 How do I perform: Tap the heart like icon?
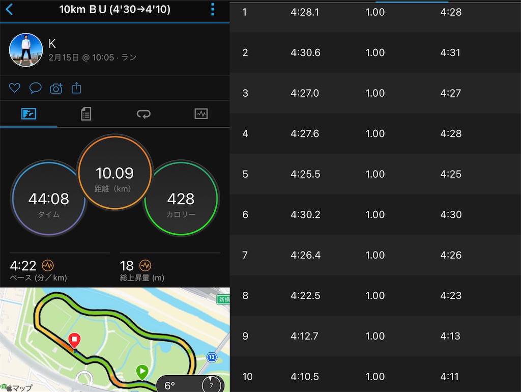click(15, 88)
